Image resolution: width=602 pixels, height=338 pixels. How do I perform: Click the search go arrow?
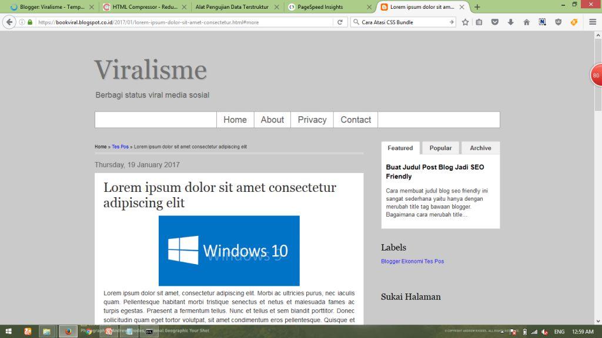click(x=451, y=22)
